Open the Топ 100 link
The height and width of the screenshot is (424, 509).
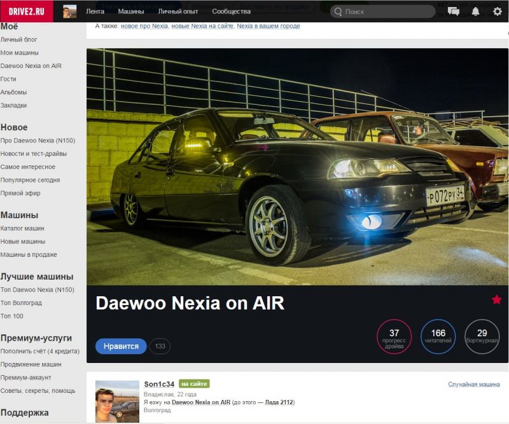coord(11,316)
